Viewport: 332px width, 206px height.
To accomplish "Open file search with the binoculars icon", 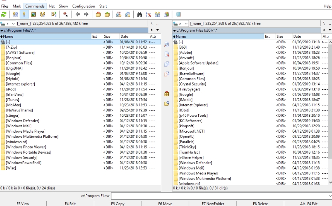I will click(139, 14).
